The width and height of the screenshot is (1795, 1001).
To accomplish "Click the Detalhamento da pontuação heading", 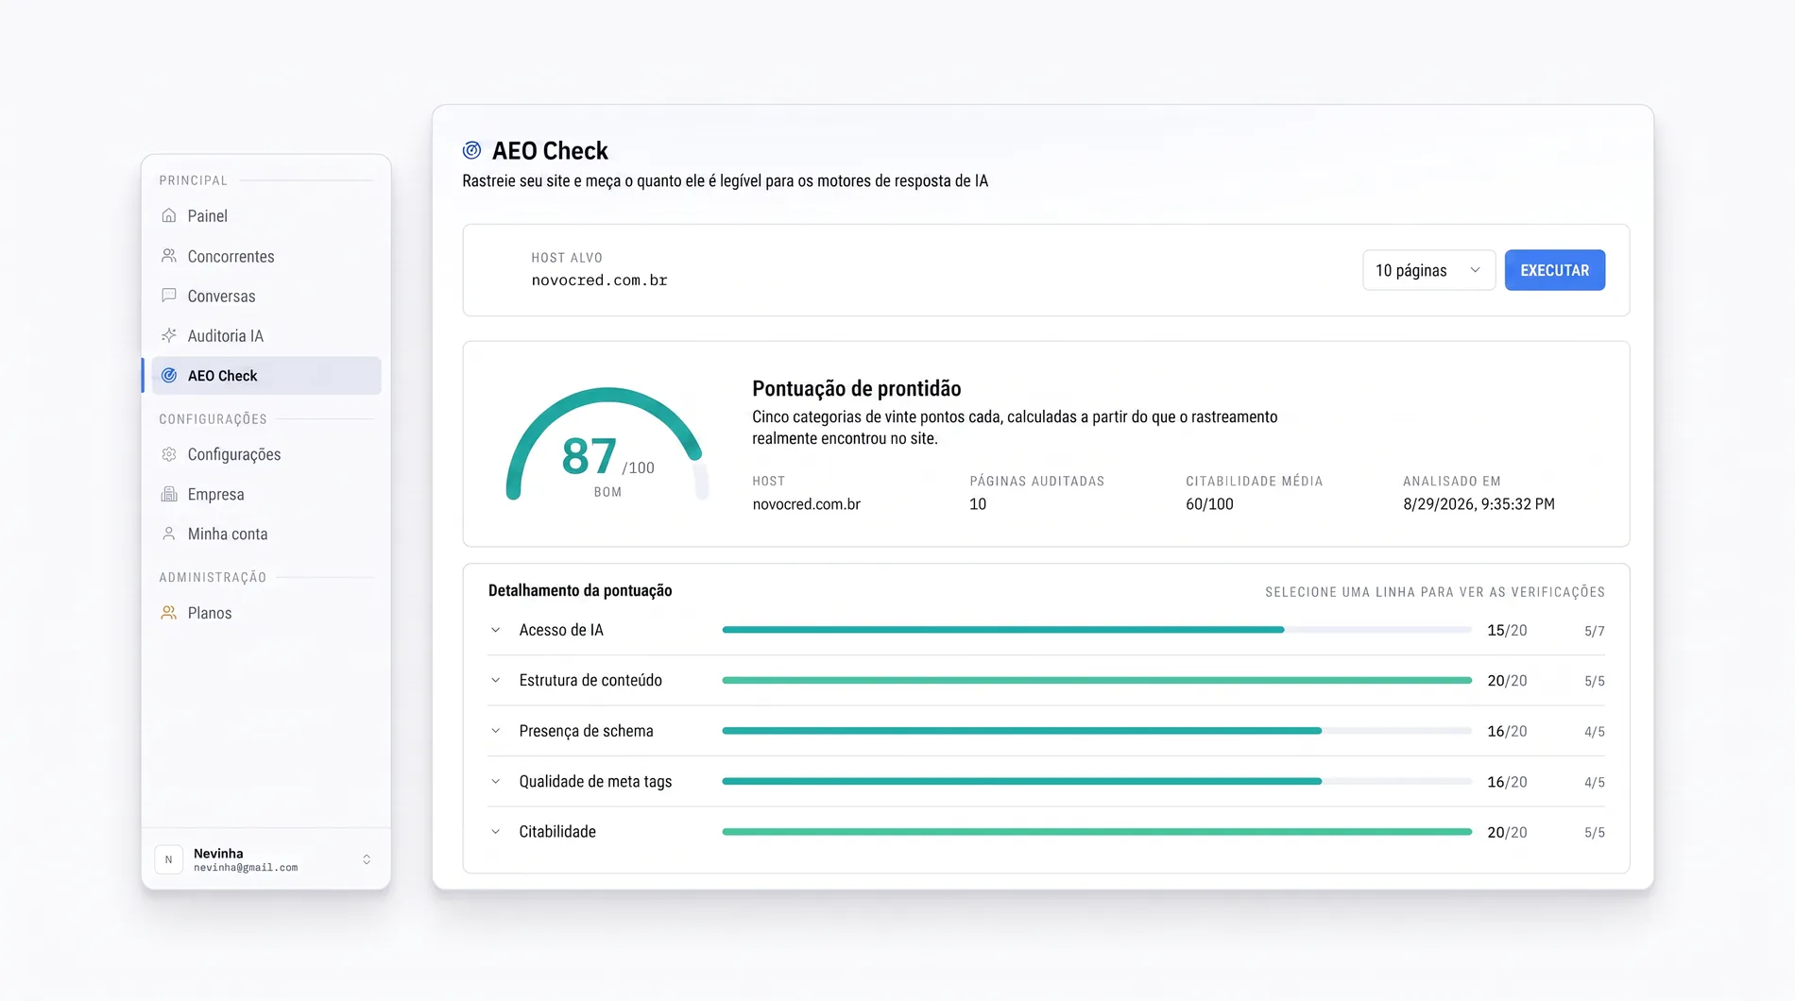I will (x=580, y=590).
